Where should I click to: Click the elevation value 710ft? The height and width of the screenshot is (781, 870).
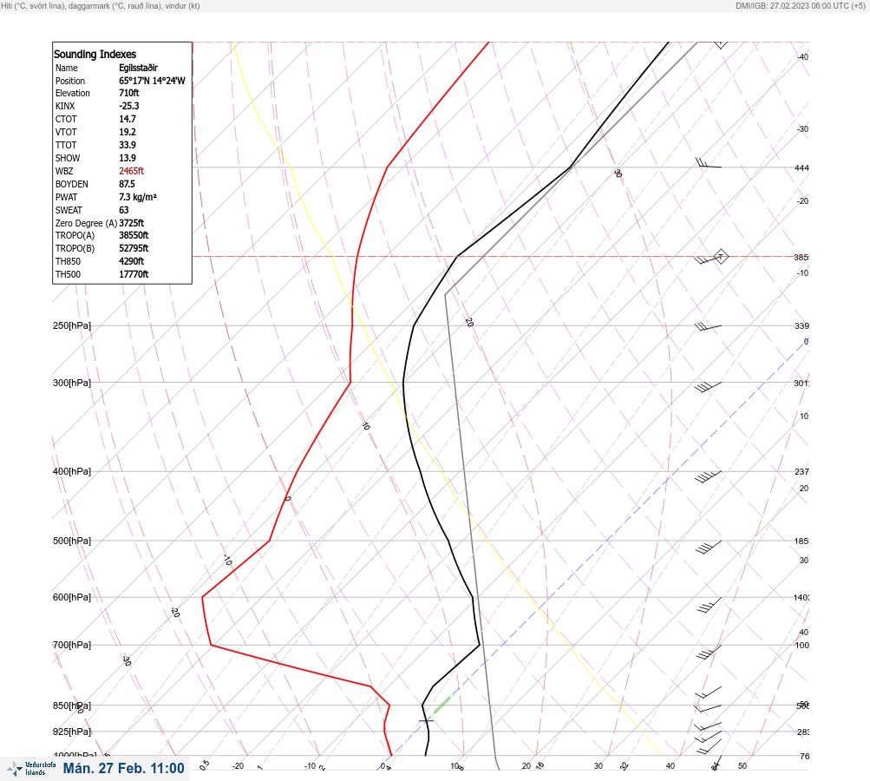129,93
